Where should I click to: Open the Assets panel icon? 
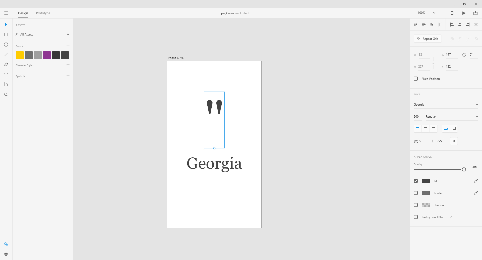click(x=6, y=244)
